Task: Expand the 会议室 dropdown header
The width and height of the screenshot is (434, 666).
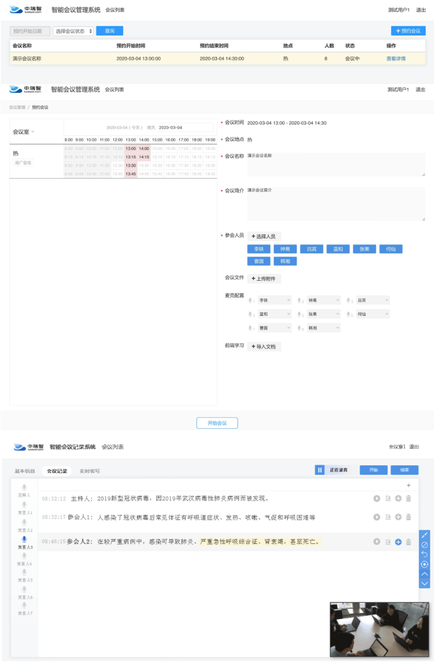Action: [x=23, y=132]
